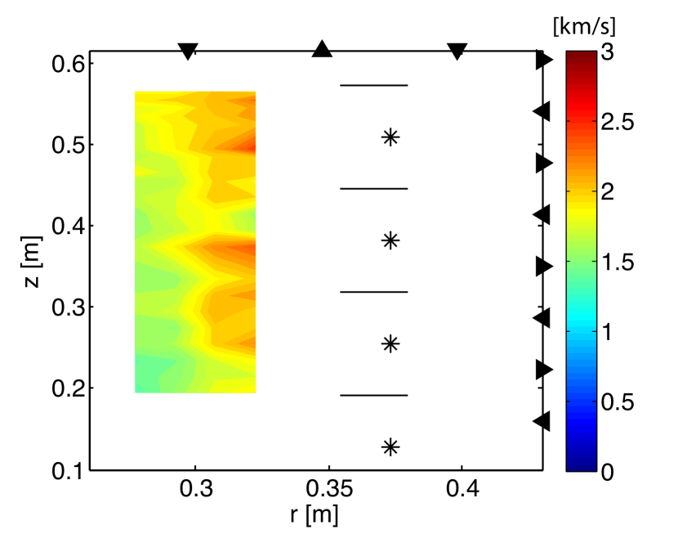The image size is (678, 534).
Task: Select the right-pointing triangle near z = 0.48
Action: [544, 163]
